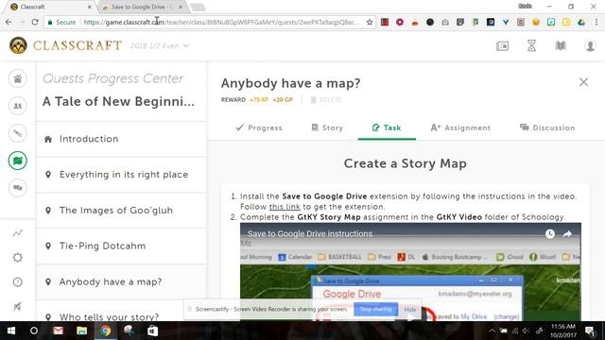The height and width of the screenshot is (340, 605).
Task: Expand the 2018 1/2 Even class dropdown
Action: (x=160, y=46)
